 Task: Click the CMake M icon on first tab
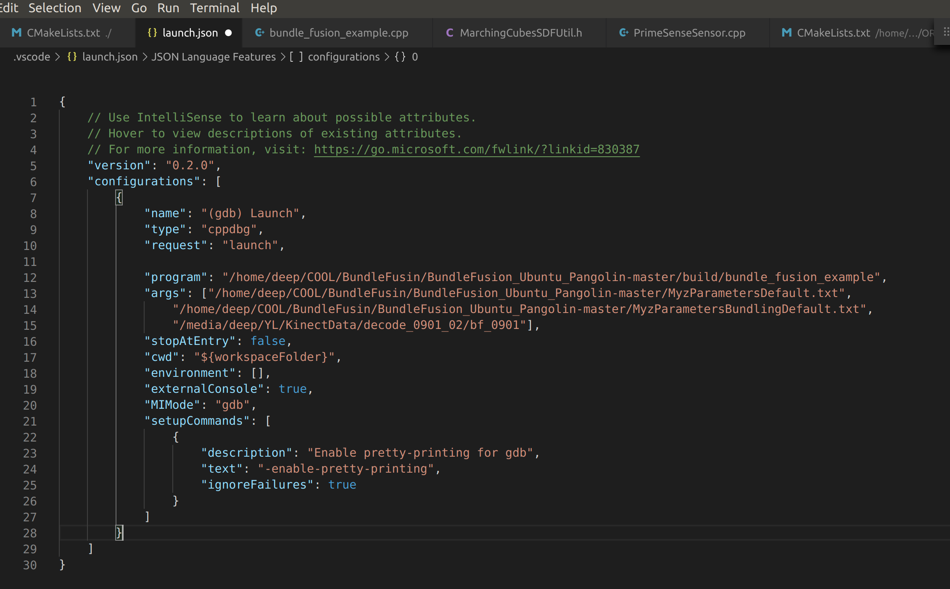tap(16, 33)
